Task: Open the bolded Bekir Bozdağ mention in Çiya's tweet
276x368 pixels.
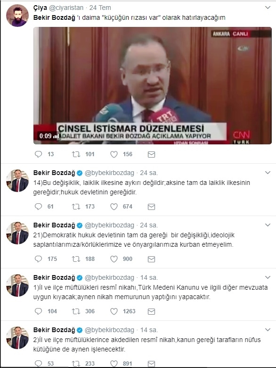Action: 54,17
